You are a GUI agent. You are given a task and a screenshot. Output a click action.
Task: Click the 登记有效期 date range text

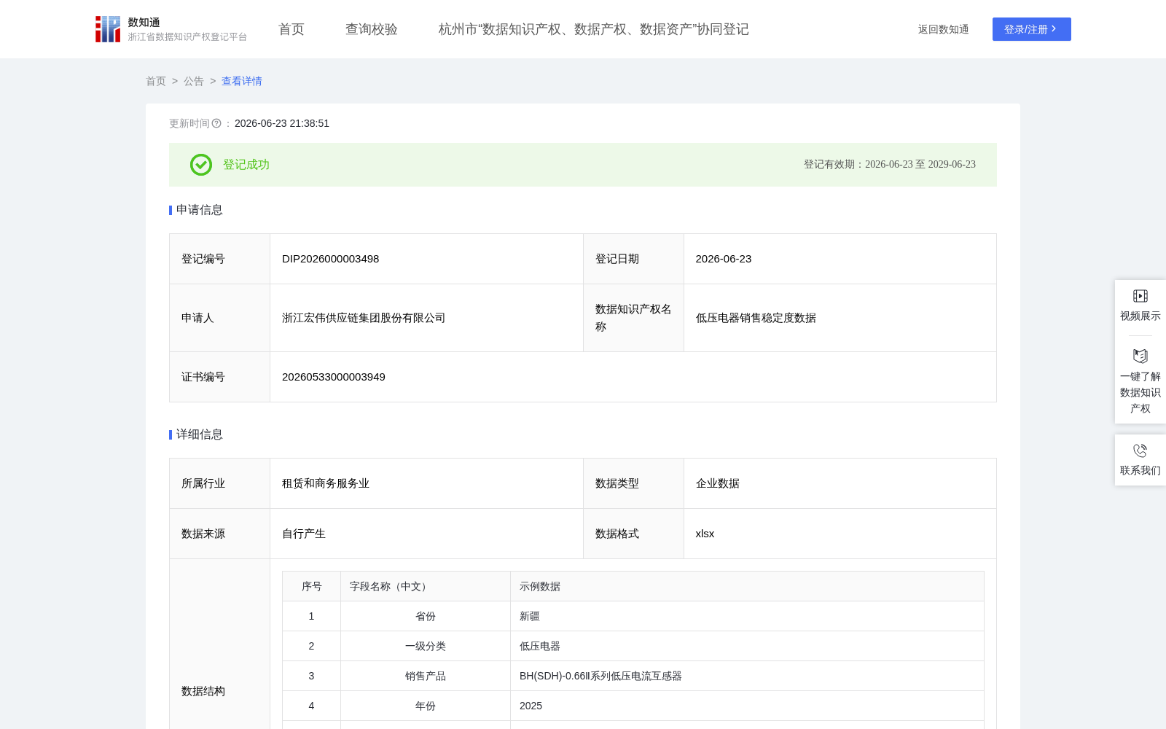(890, 165)
